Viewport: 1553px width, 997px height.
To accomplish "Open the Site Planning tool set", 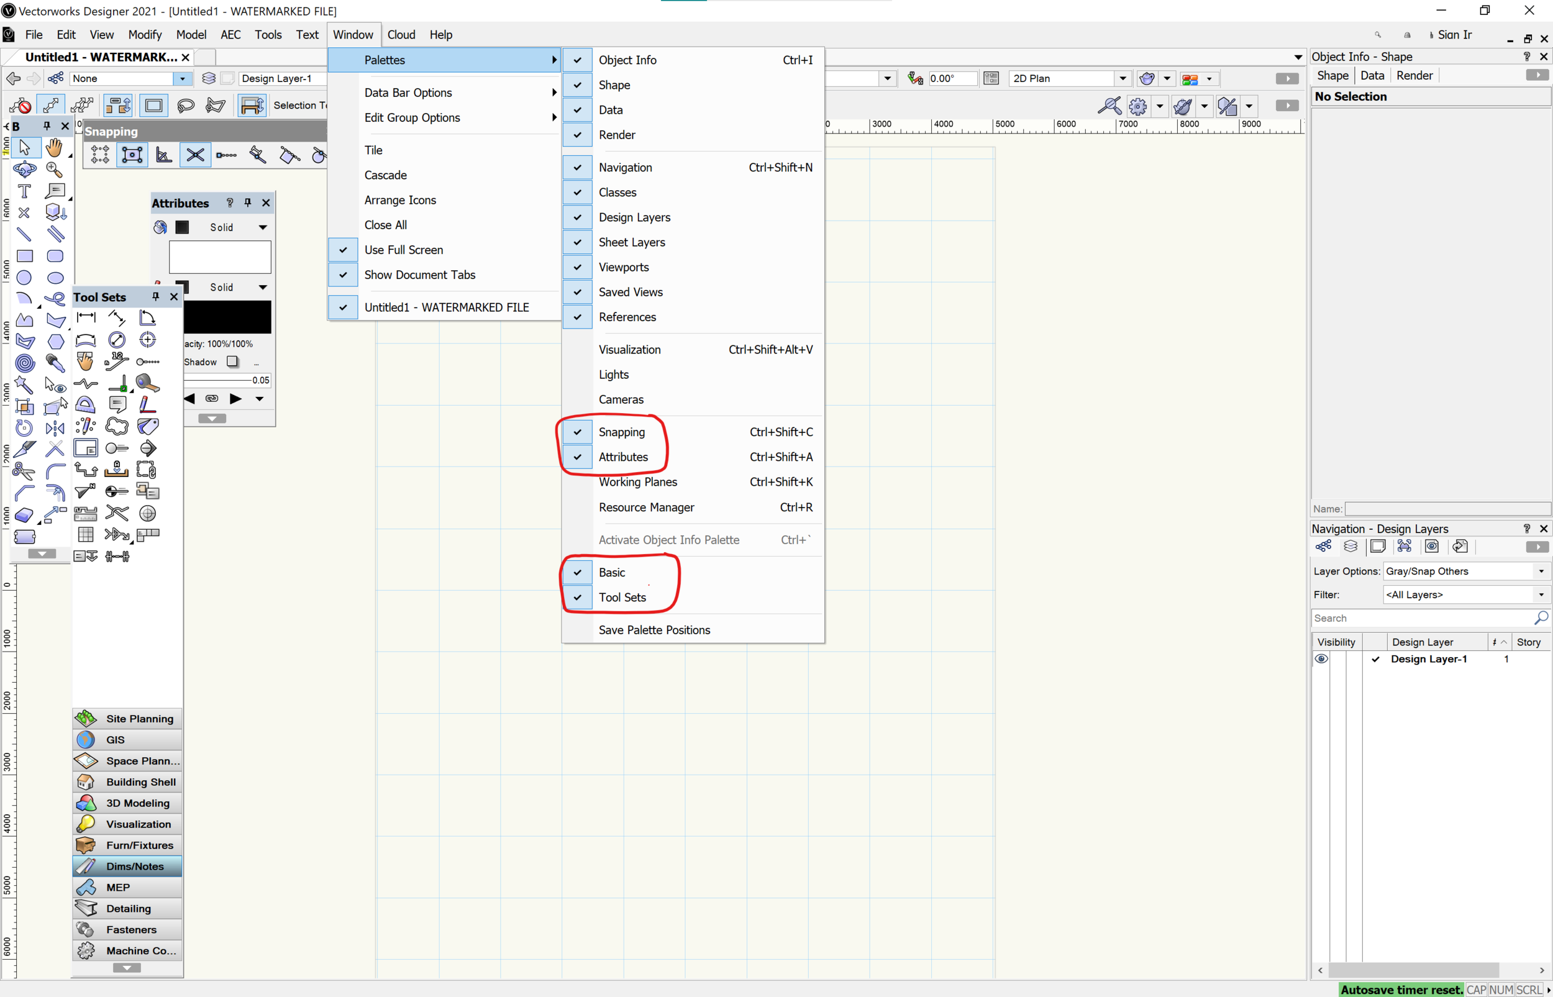I will pyautogui.click(x=127, y=719).
